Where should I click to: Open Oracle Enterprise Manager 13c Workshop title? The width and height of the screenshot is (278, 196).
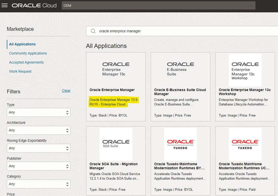click(245, 92)
